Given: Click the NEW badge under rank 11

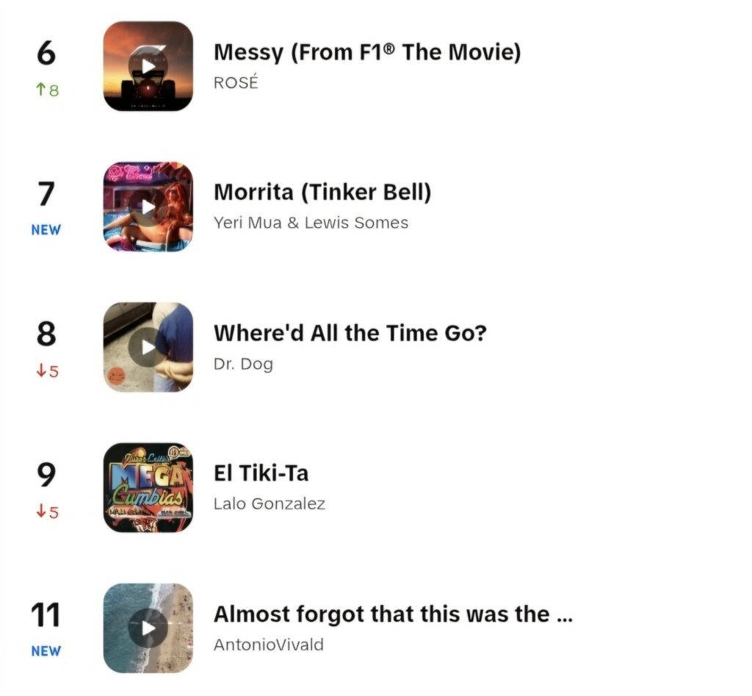Looking at the screenshot, I should 46,651.
